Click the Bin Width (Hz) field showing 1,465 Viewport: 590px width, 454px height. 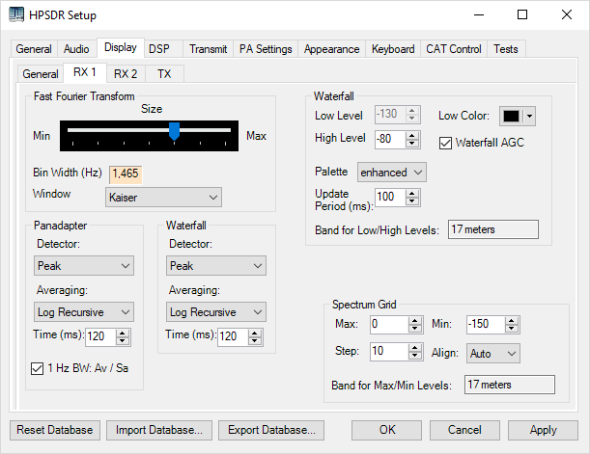126,174
